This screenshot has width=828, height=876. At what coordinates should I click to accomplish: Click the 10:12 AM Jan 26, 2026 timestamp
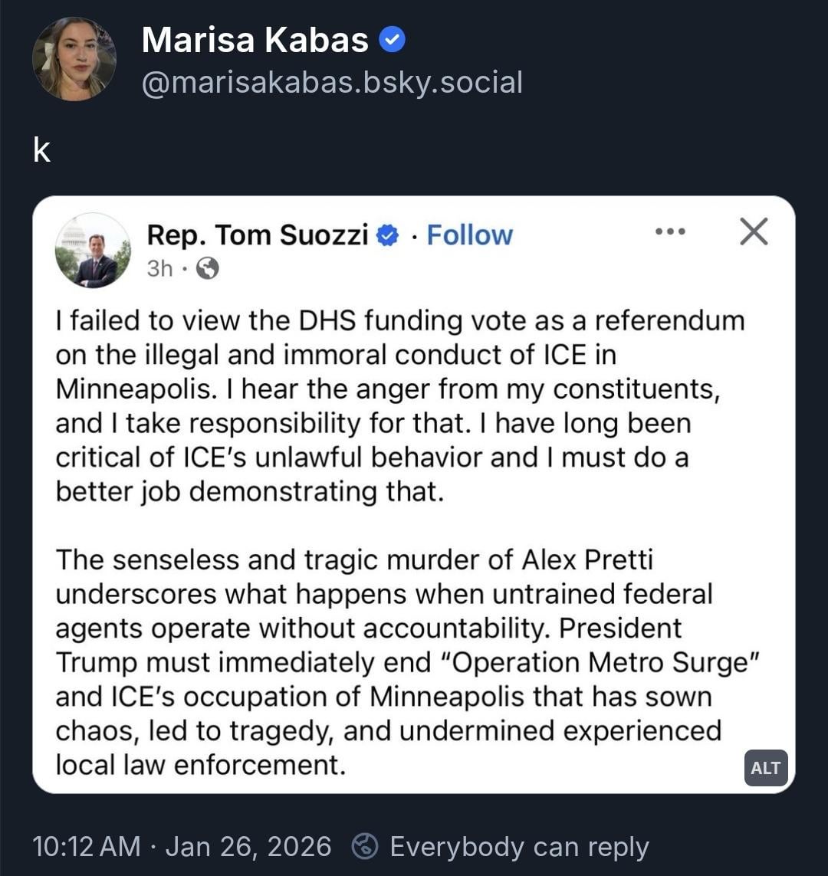(182, 847)
